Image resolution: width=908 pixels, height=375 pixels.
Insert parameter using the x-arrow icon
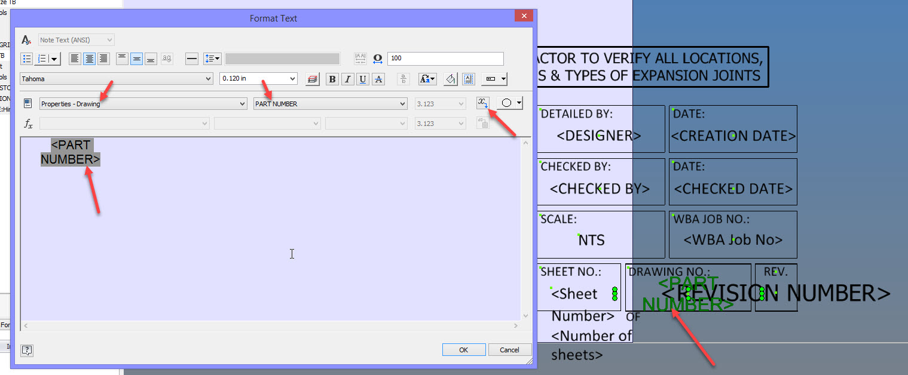(483, 103)
